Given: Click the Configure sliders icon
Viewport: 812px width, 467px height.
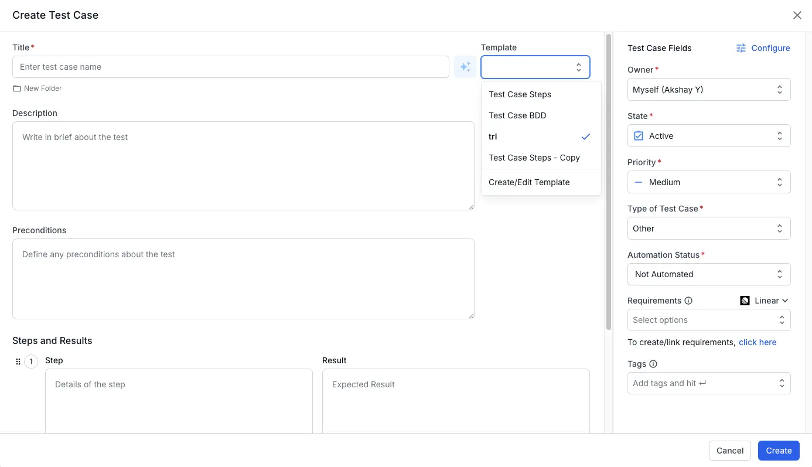Looking at the screenshot, I should coord(741,48).
